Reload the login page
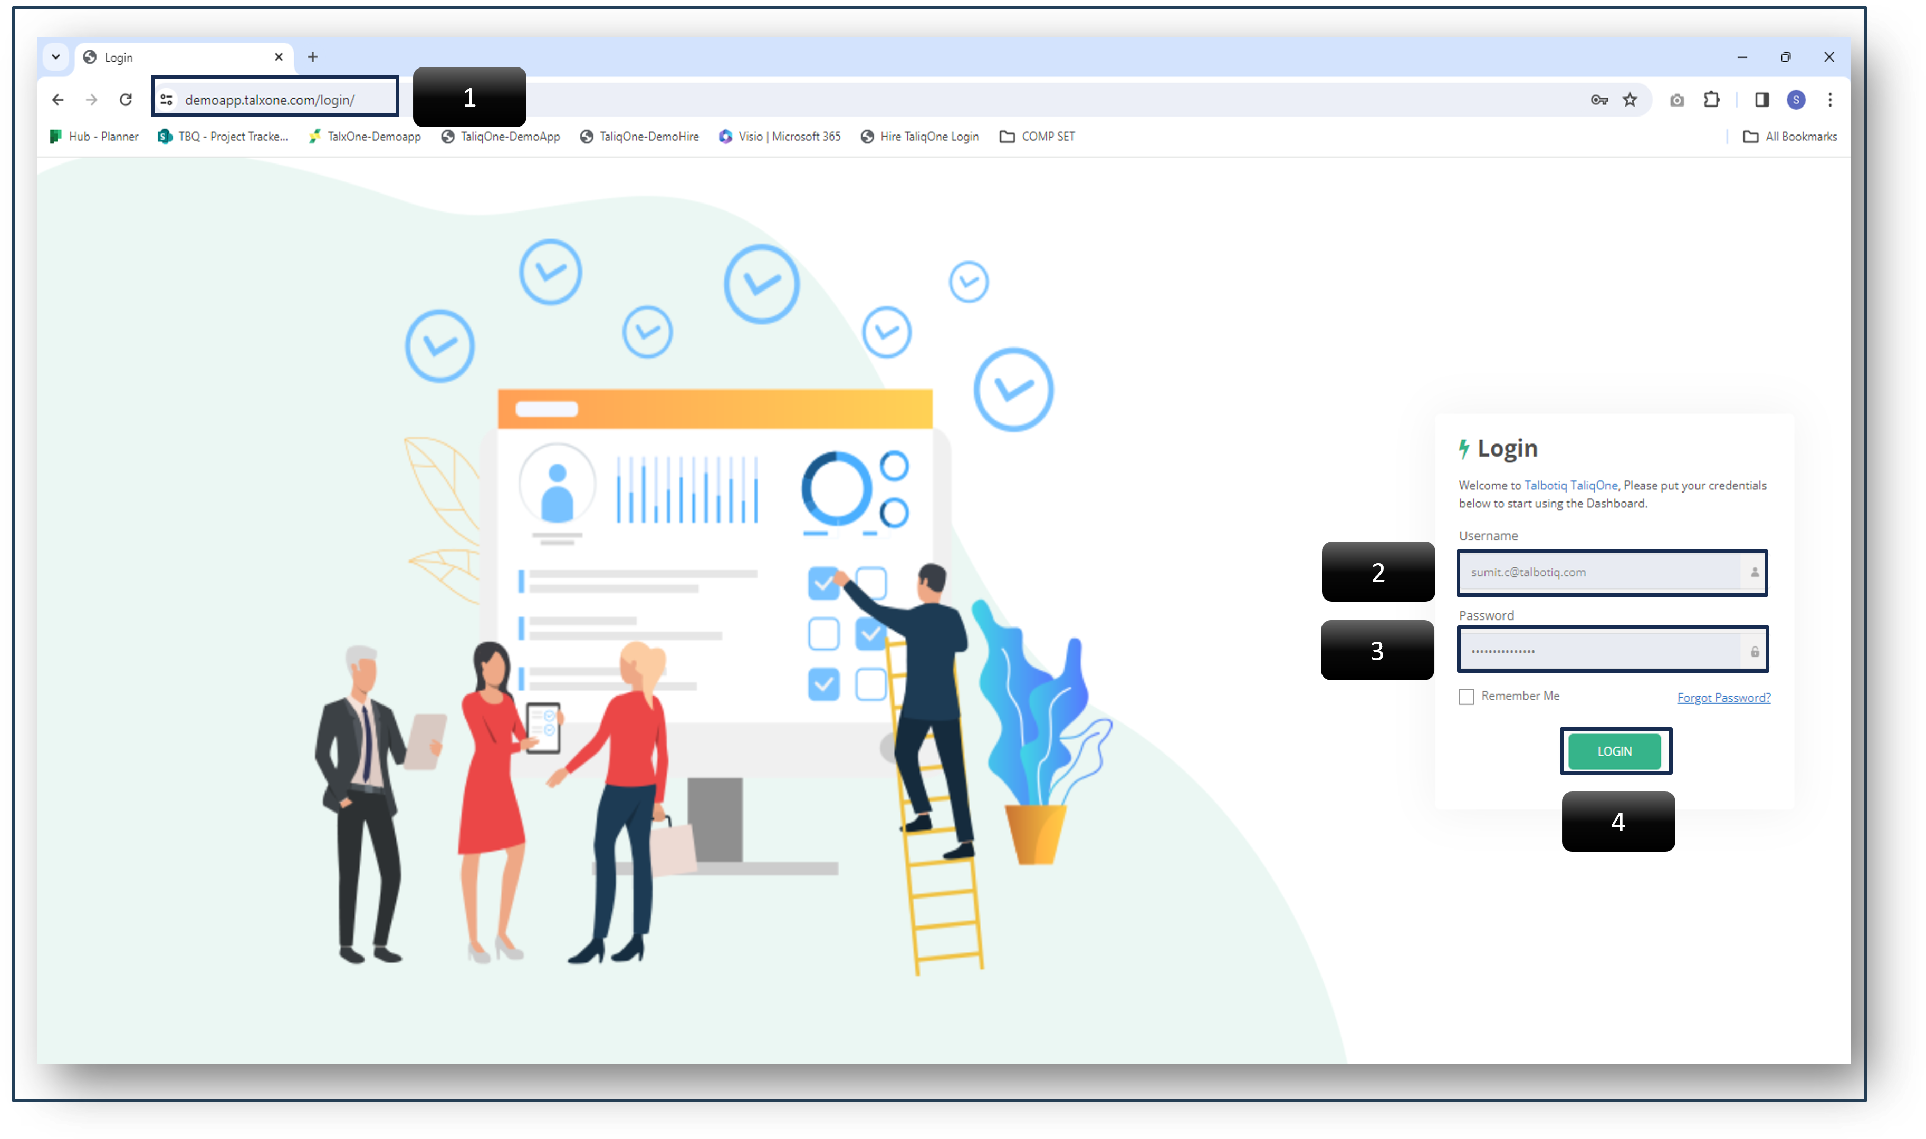Image resolution: width=1926 pixels, height=1139 pixels. [126, 100]
